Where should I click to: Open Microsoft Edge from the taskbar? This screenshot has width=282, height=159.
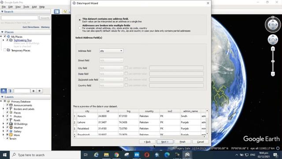(x=167, y=155)
